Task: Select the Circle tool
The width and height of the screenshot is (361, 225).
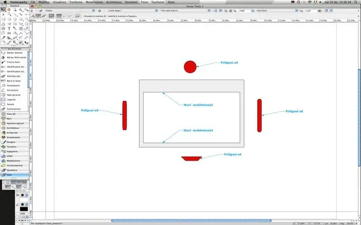Action: (15, 19)
